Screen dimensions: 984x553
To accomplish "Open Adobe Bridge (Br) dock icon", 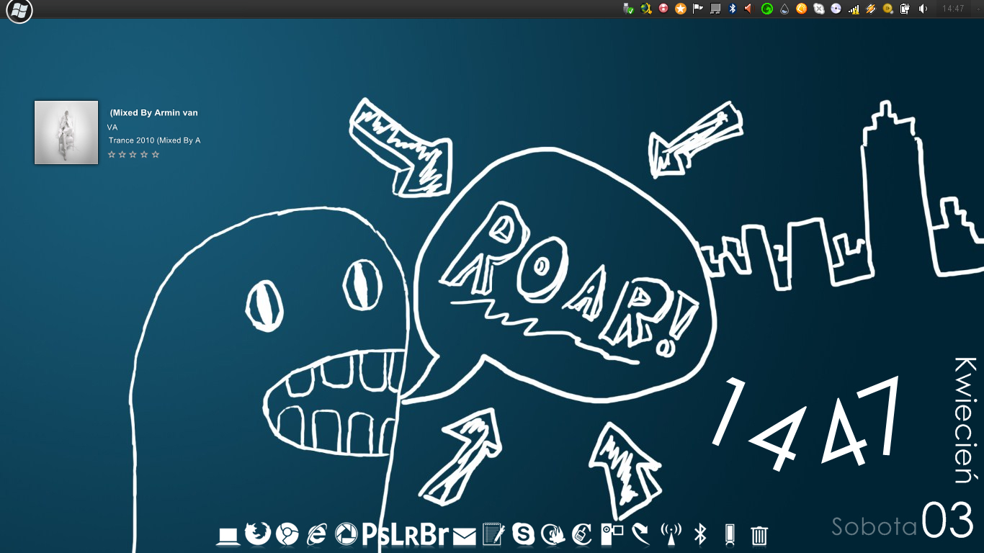I will (434, 534).
